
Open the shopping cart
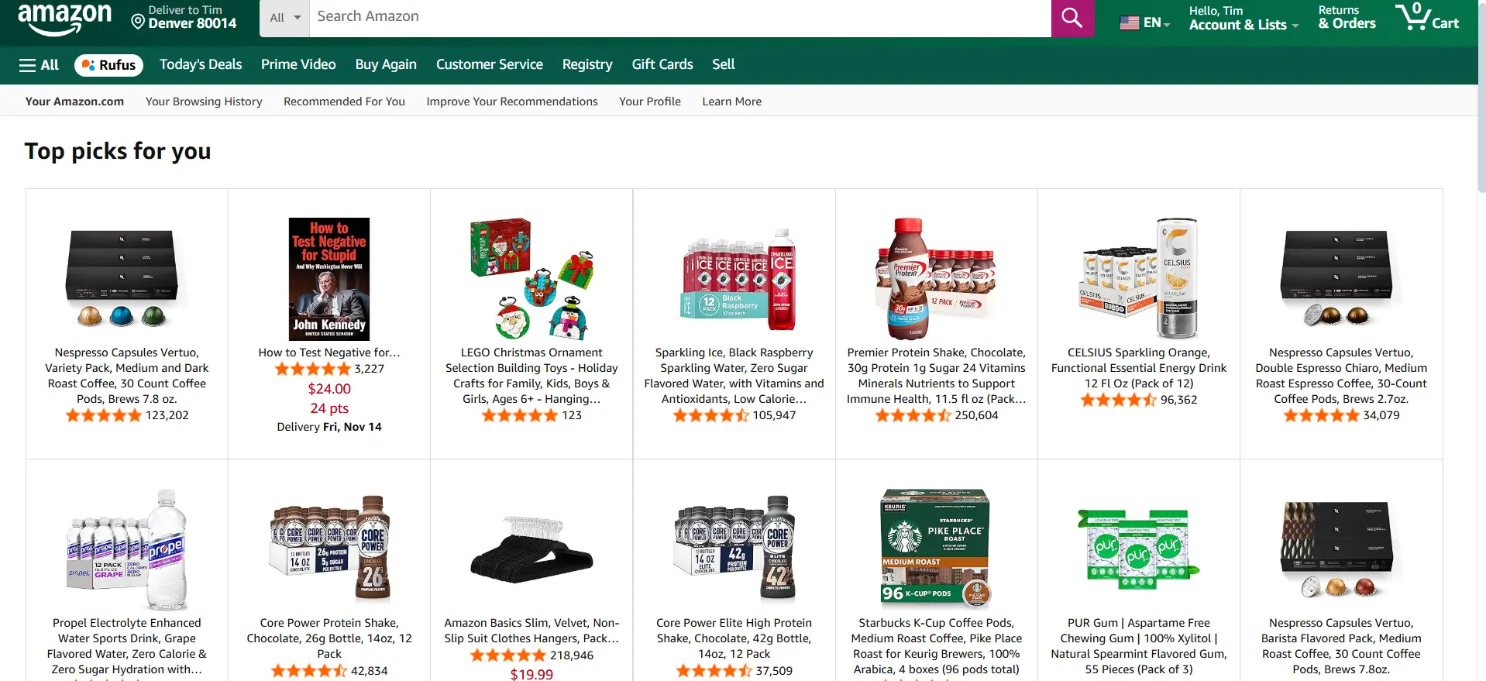tap(1428, 18)
